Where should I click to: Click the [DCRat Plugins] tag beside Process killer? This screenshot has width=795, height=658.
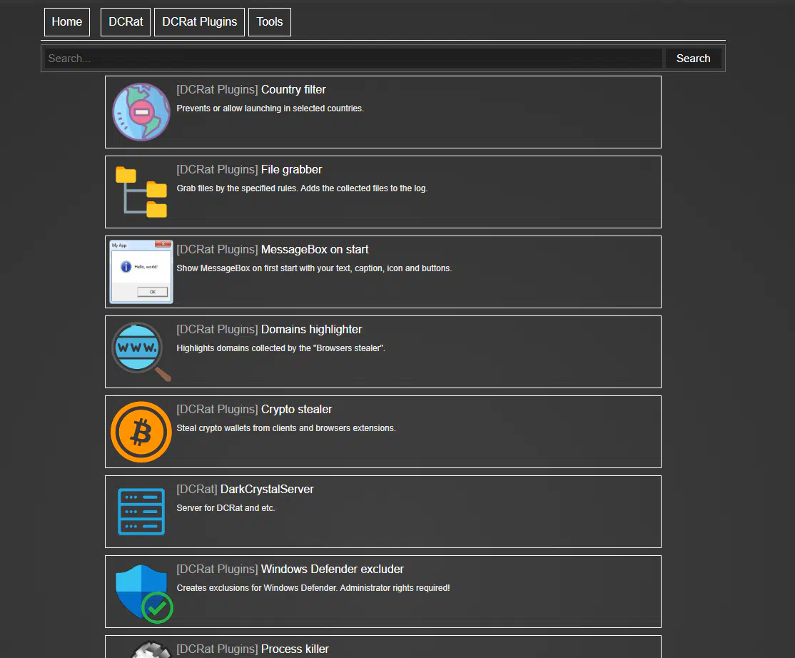click(x=217, y=649)
